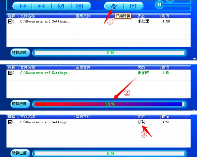Screen dimensions: 197x157
Task: Click the add file arrow icon
Action: [x=23, y=6]
